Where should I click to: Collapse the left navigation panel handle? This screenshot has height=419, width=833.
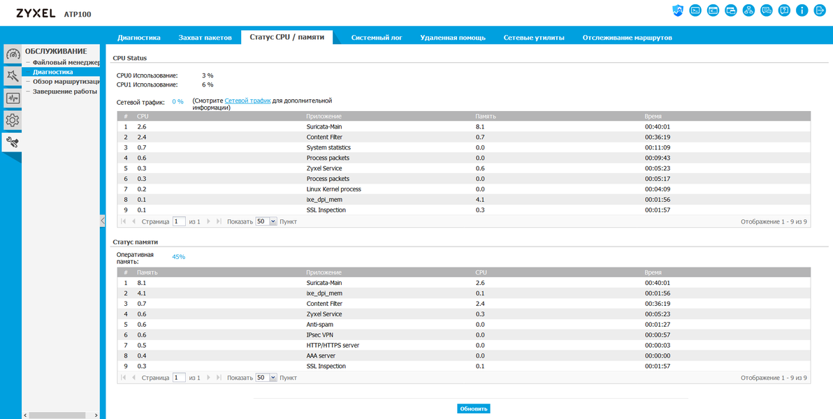pyautogui.click(x=103, y=221)
